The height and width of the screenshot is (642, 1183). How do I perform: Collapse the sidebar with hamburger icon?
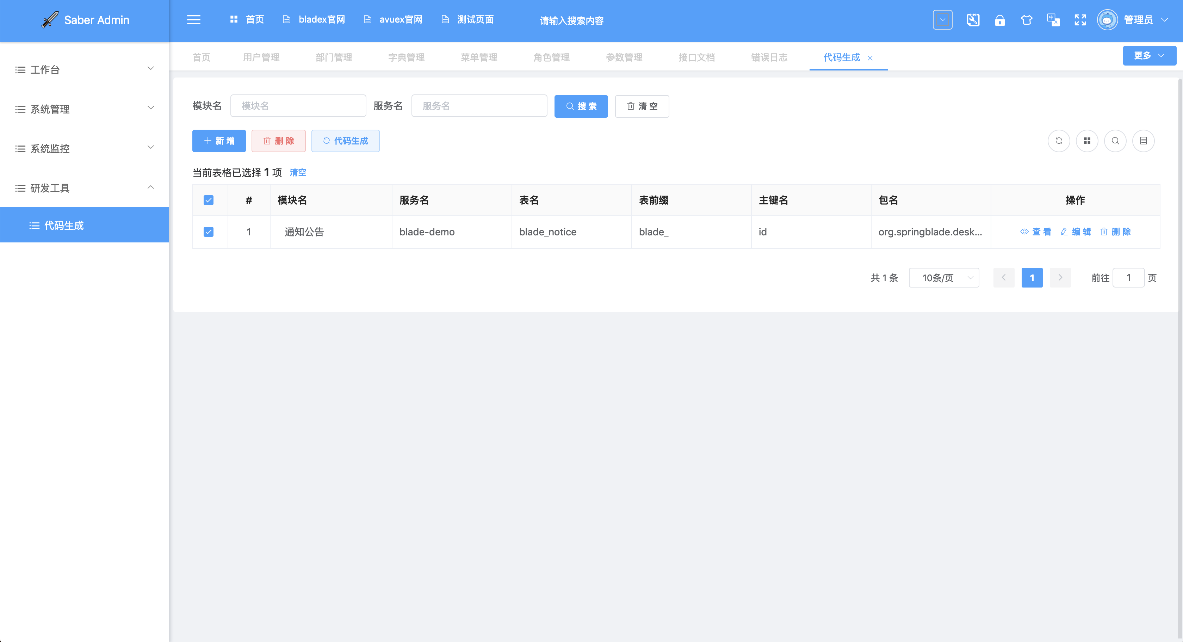[x=194, y=20]
